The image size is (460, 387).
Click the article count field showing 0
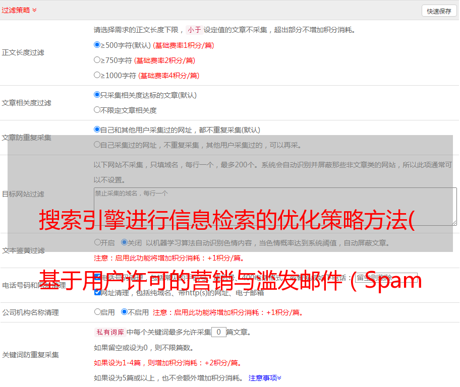click(218, 332)
